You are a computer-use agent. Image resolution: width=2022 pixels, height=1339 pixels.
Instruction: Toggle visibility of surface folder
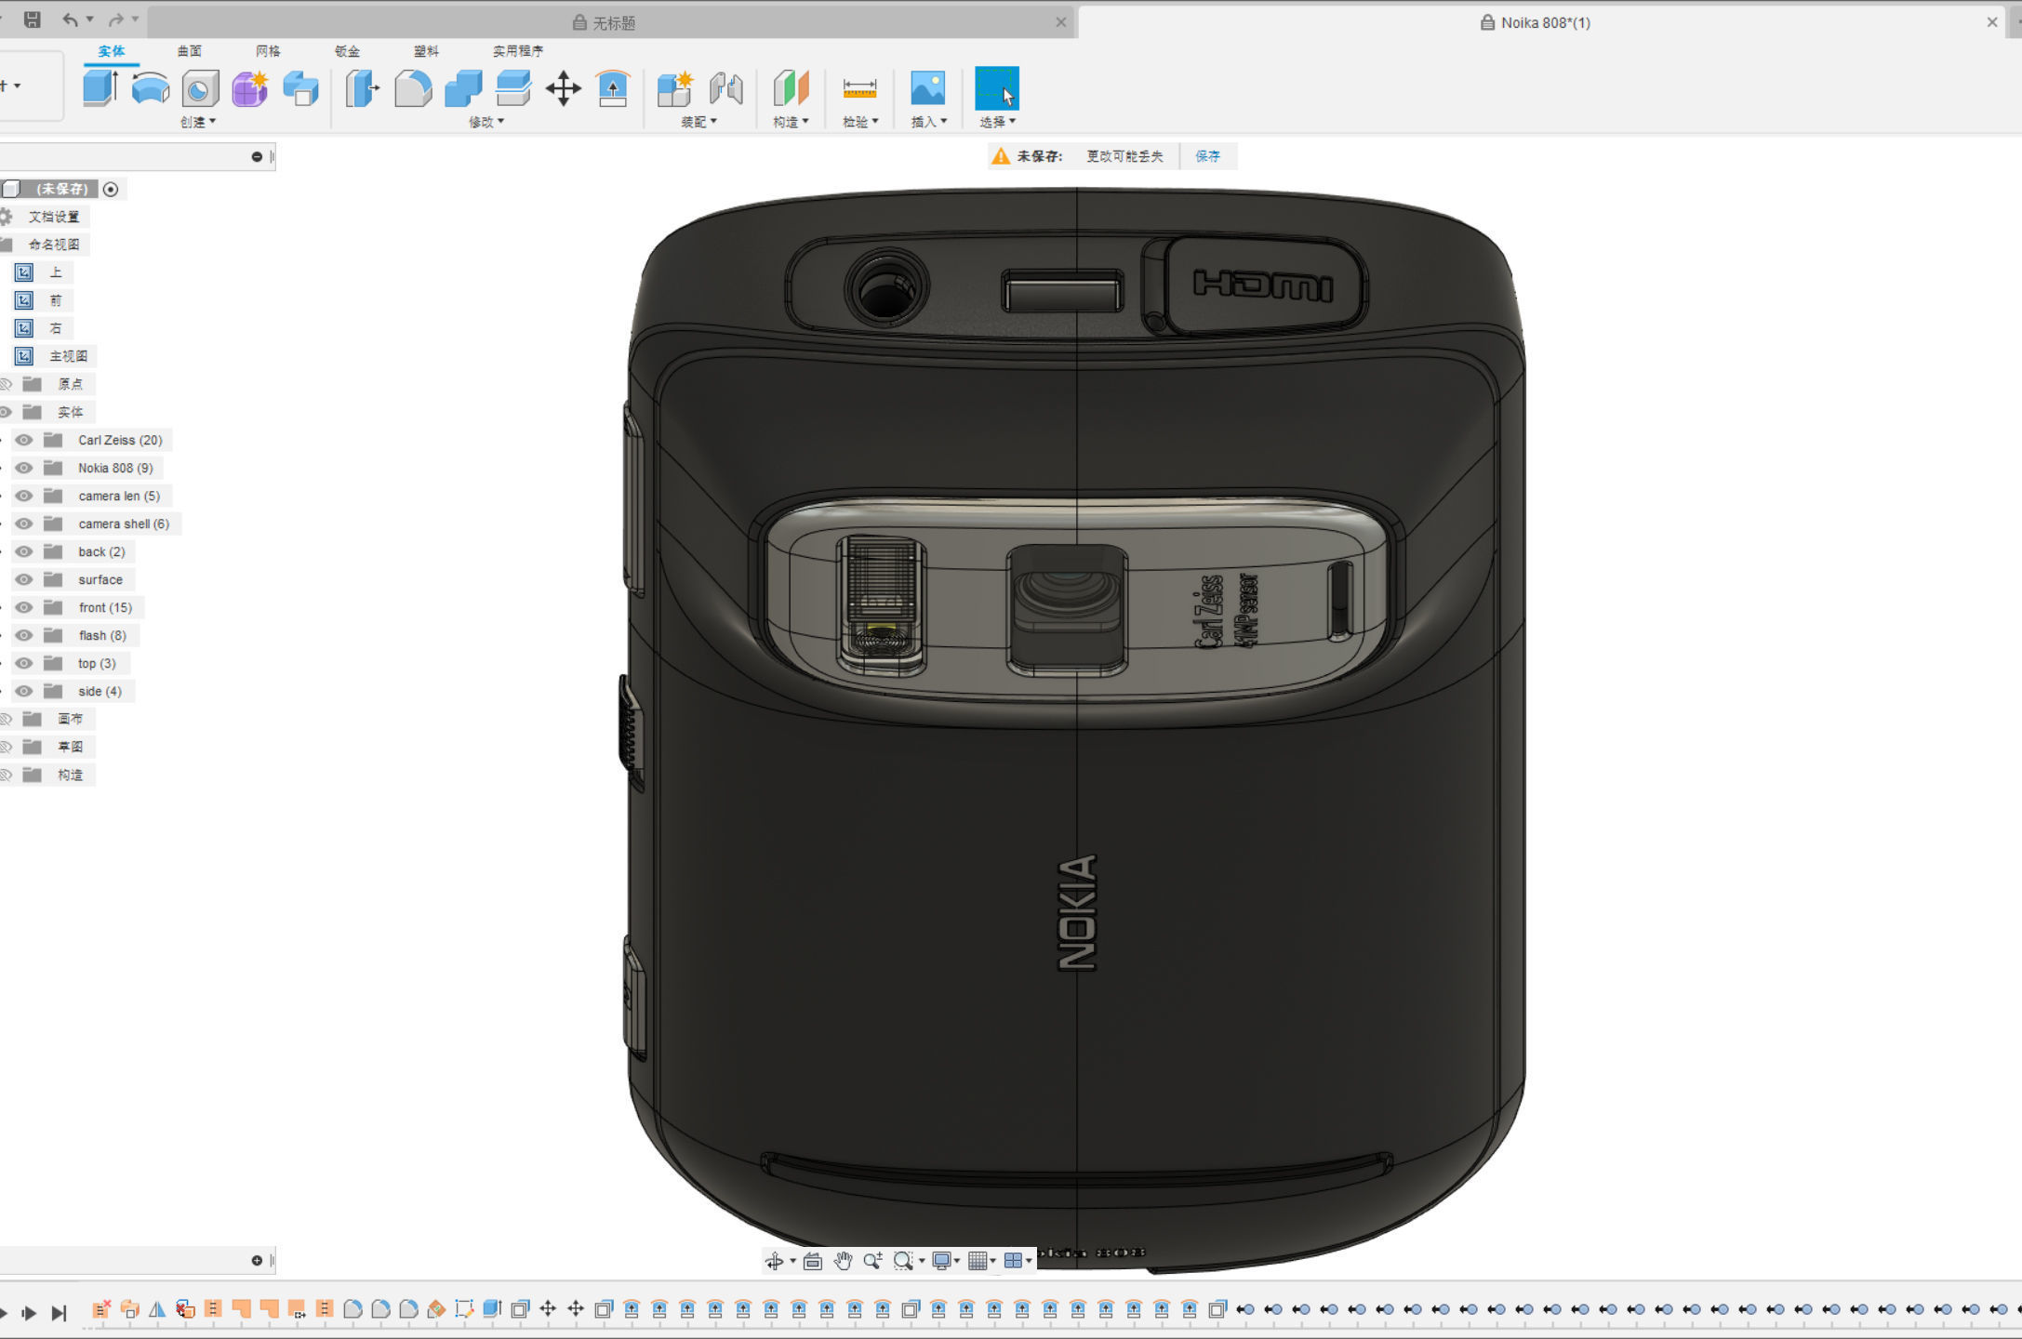point(24,579)
